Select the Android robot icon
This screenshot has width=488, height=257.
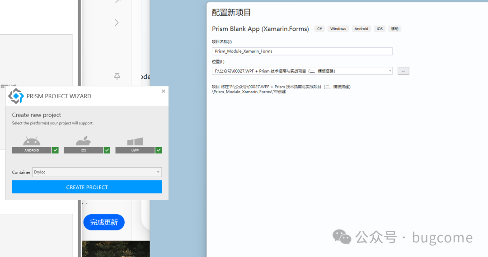coord(32,141)
